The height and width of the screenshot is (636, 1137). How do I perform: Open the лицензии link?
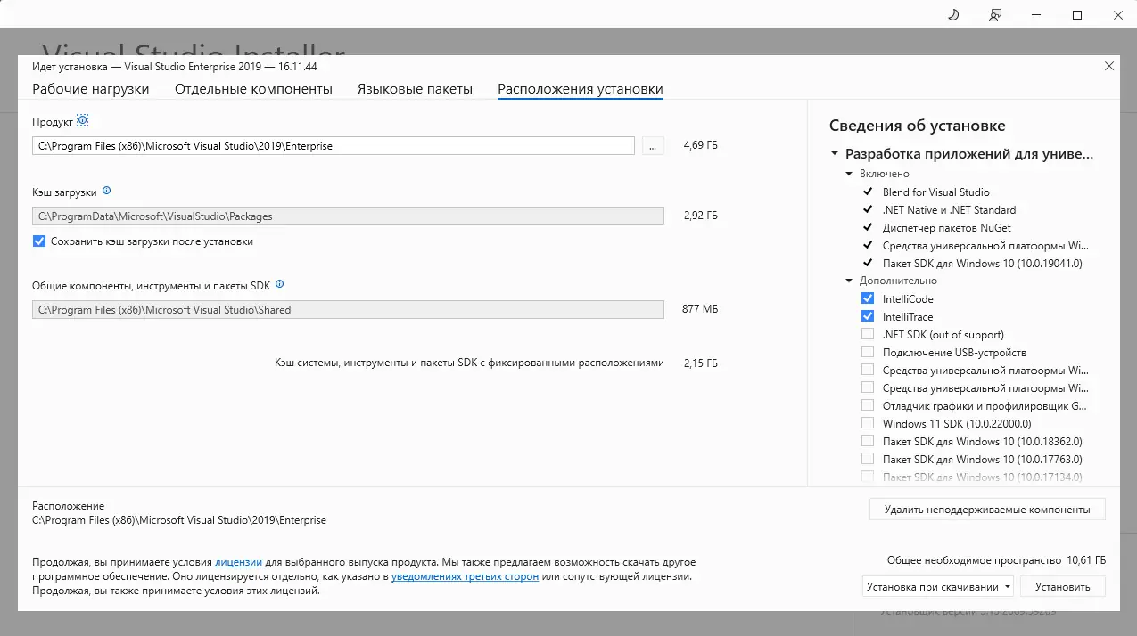(238, 563)
